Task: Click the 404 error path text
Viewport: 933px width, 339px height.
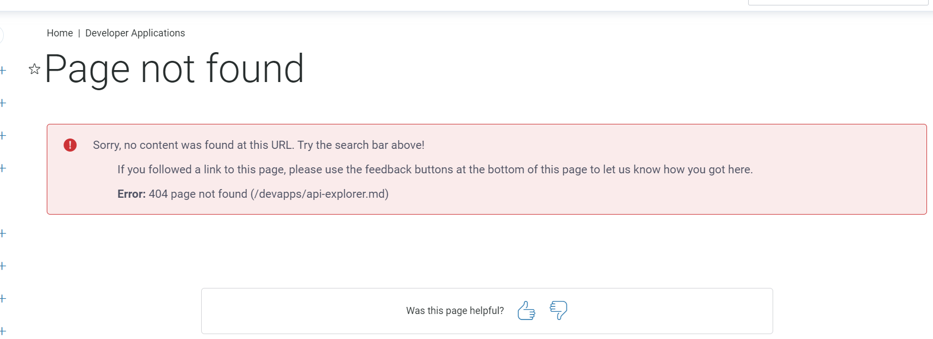Action: tap(269, 194)
